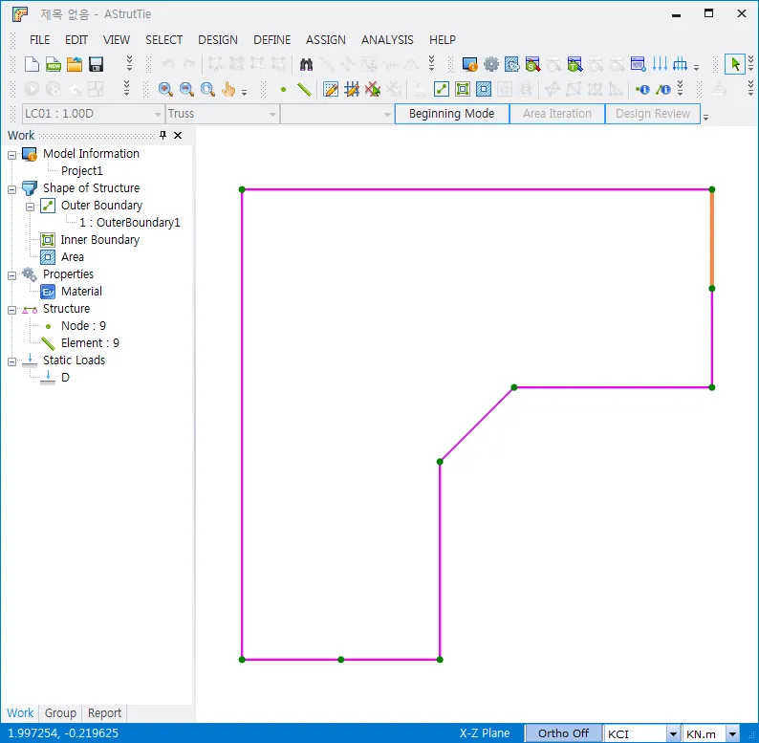The width and height of the screenshot is (759, 743).
Task: Click the element information icon
Action: coord(663,89)
